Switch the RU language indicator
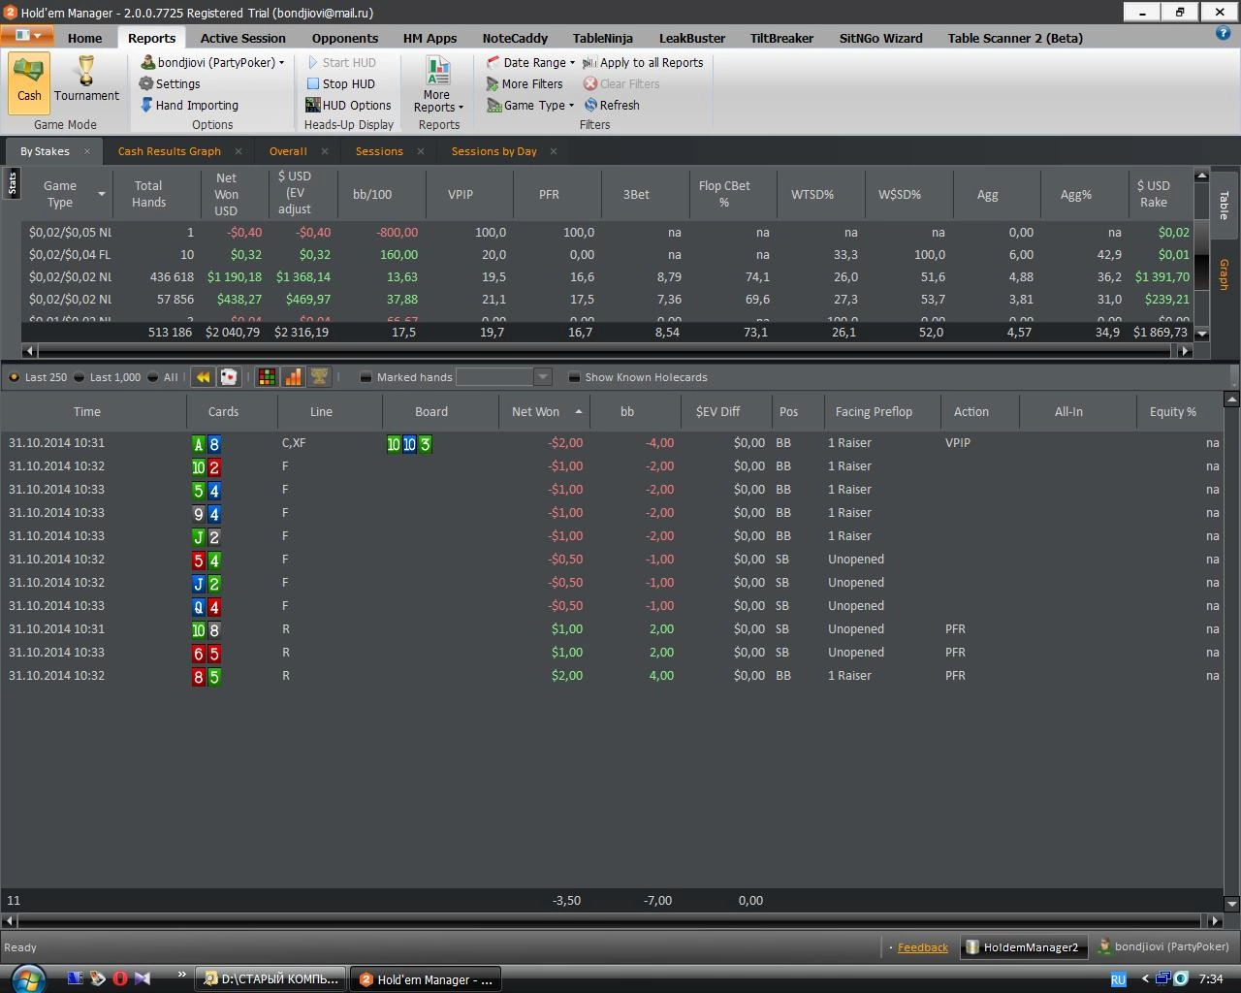The height and width of the screenshot is (993, 1241). [x=1118, y=979]
